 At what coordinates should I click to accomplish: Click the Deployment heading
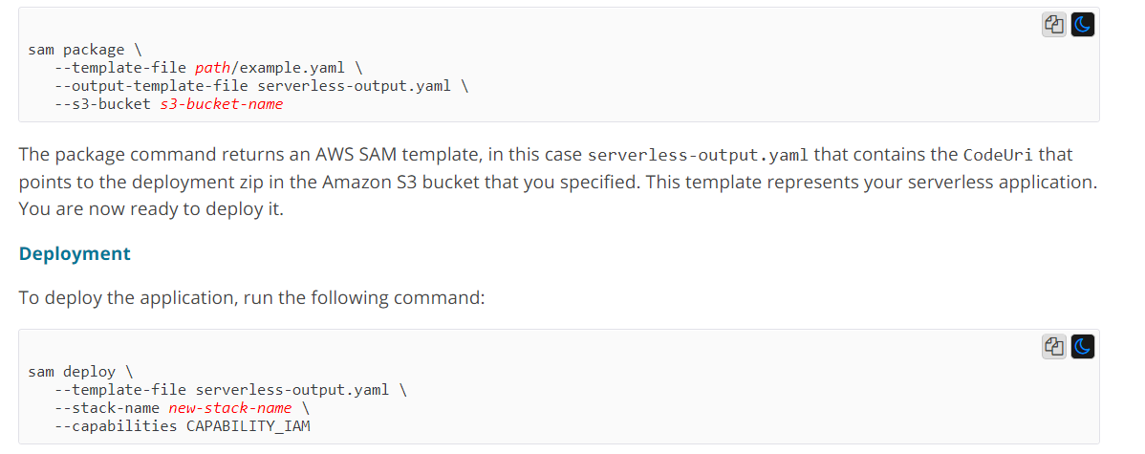(75, 254)
